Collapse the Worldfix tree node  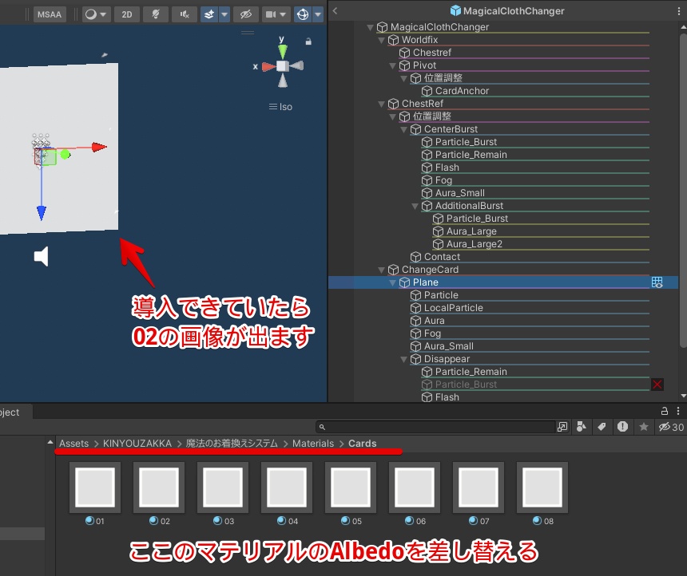[x=381, y=40]
